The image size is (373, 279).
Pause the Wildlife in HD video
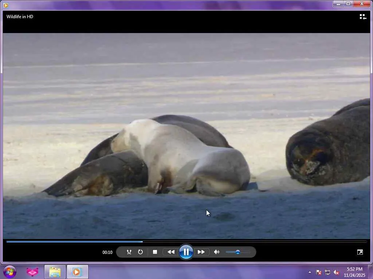(186, 252)
